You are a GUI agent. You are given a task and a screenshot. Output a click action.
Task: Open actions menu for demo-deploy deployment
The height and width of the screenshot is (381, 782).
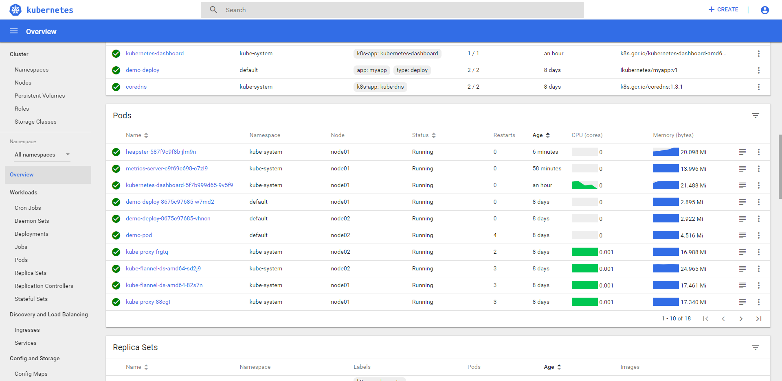click(759, 70)
